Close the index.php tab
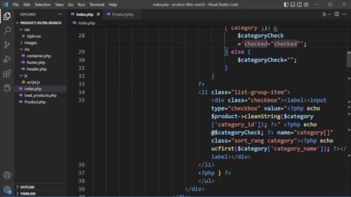Image resolution: width=351 pixels, height=197 pixels. pyautogui.click(x=98, y=14)
